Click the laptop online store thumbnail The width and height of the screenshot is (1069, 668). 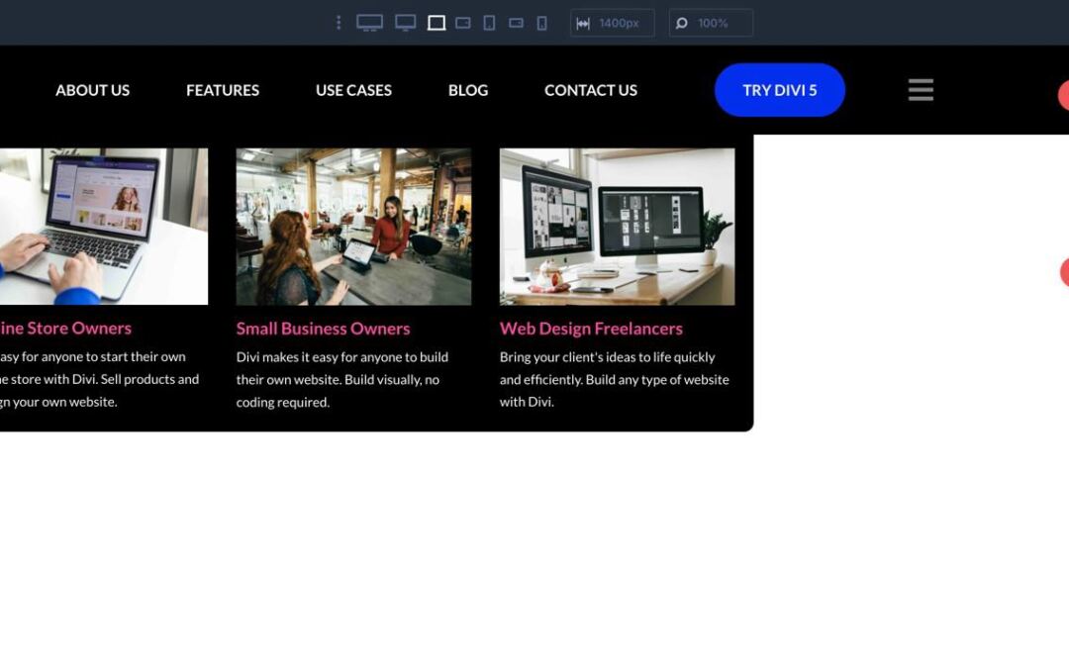point(104,227)
